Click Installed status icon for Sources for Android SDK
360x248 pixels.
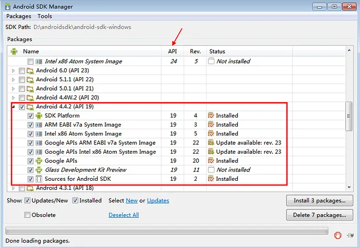tap(211, 179)
